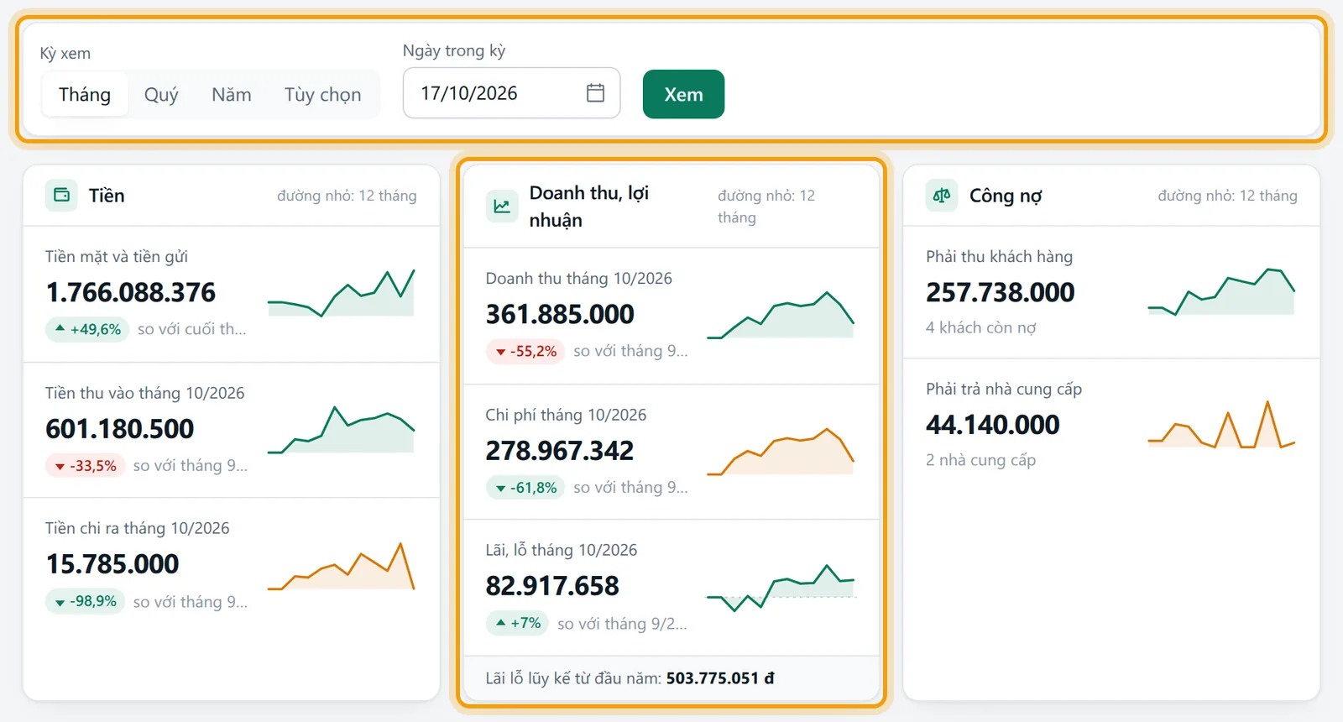Click the text 2 nhà cung cấp
Viewport: 1343px width, 722px height.
click(x=981, y=460)
